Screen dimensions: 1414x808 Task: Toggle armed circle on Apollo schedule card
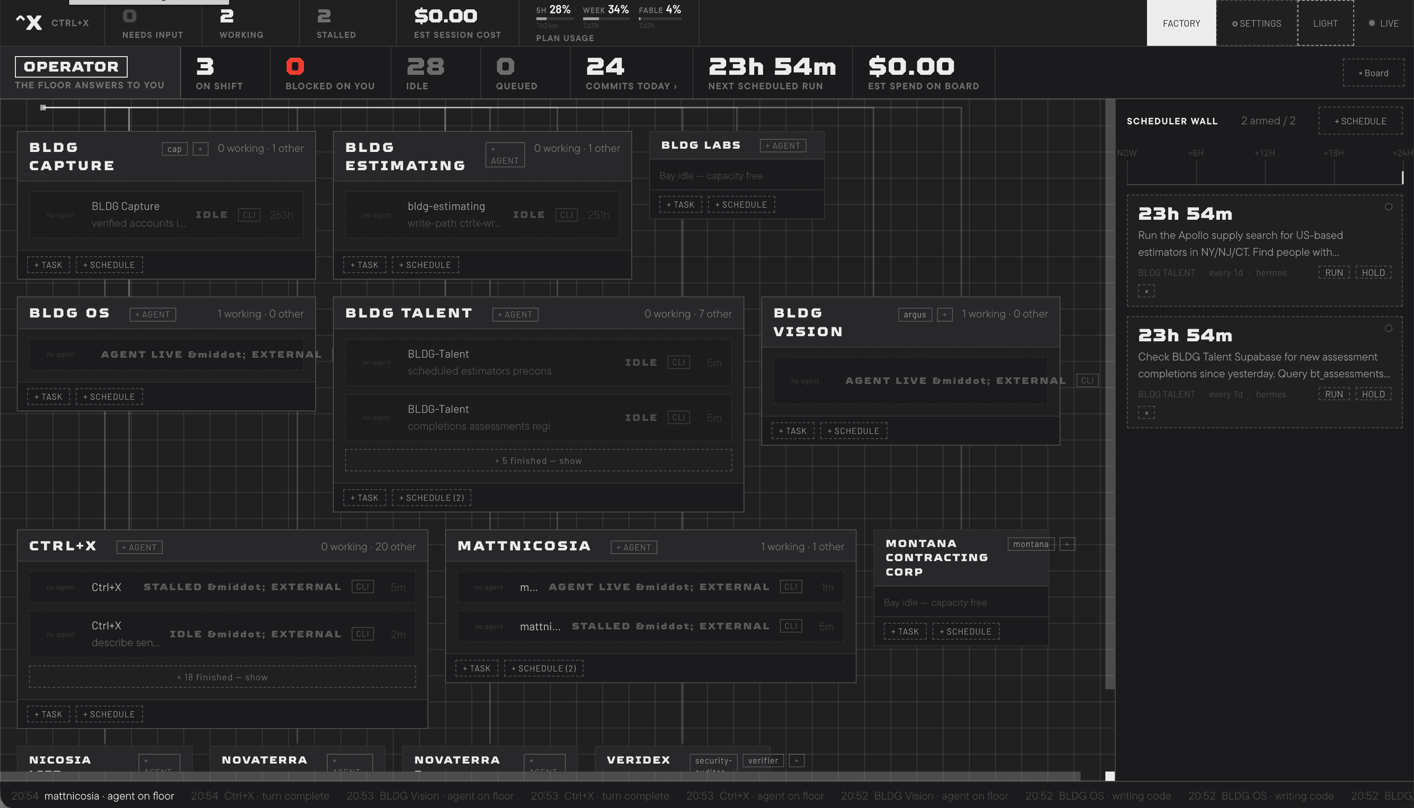click(x=1388, y=207)
